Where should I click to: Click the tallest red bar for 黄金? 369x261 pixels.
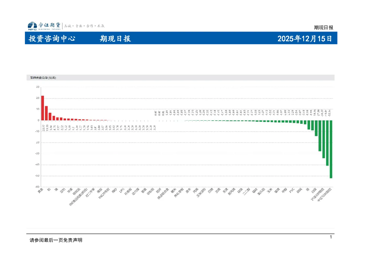coord(43,108)
